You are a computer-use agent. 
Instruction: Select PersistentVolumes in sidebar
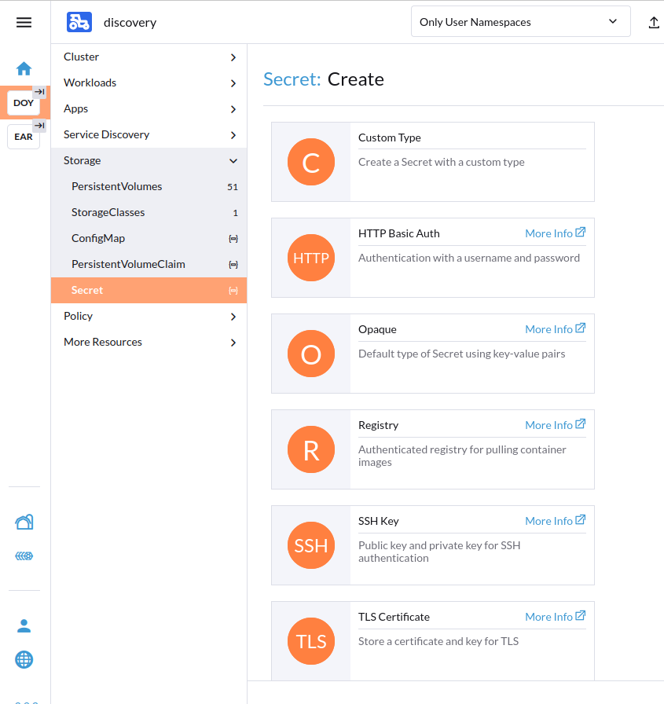[117, 187]
